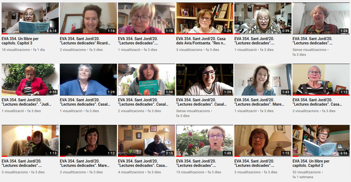Select the "Judi..." Lectures dedicades video title

[x=26, y=102]
